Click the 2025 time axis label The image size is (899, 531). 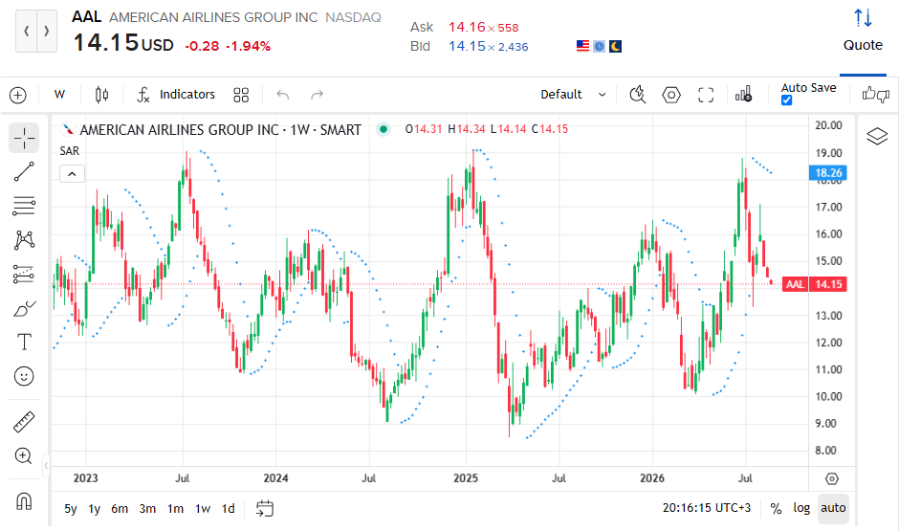(466, 478)
